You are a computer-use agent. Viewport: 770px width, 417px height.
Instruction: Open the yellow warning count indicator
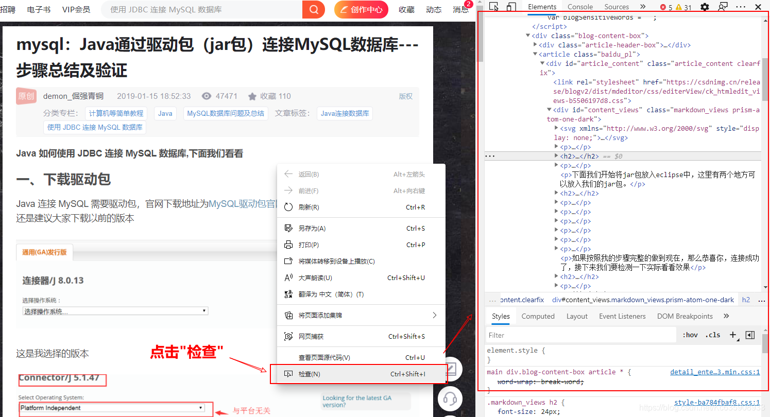683,7
